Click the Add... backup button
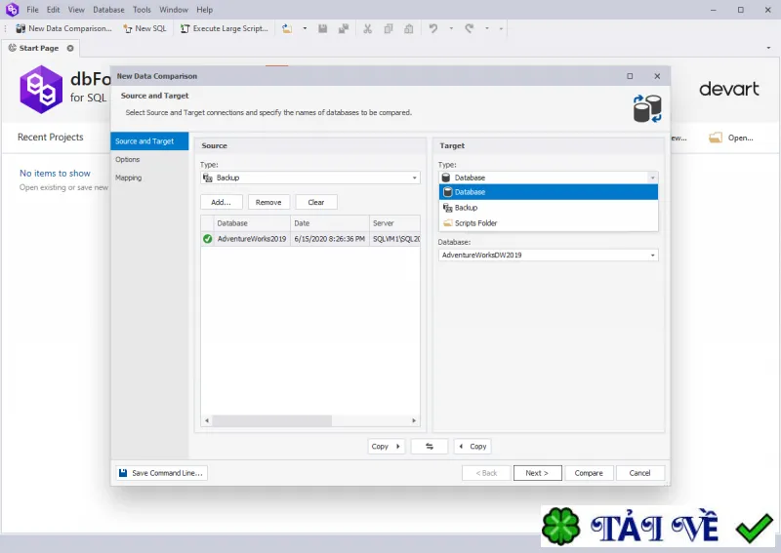Viewport: 781px width, 553px height. (x=222, y=202)
